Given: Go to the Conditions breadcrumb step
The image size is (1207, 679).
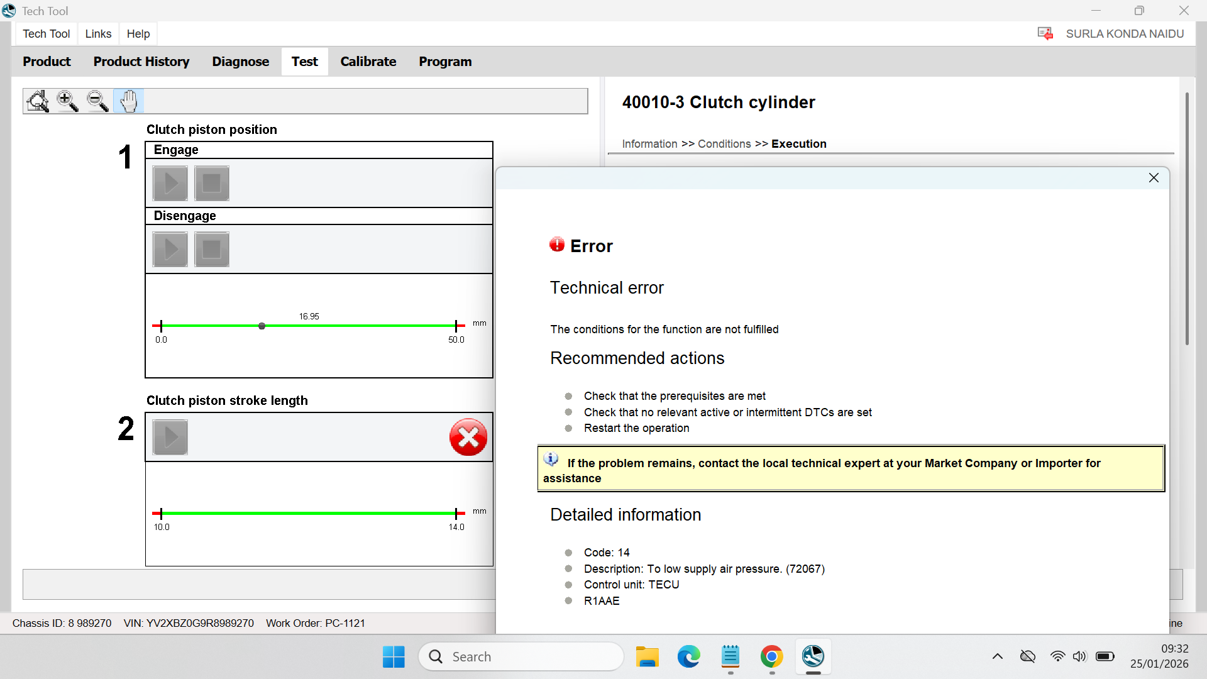Looking at the screenshot, I should coord(724,144).
